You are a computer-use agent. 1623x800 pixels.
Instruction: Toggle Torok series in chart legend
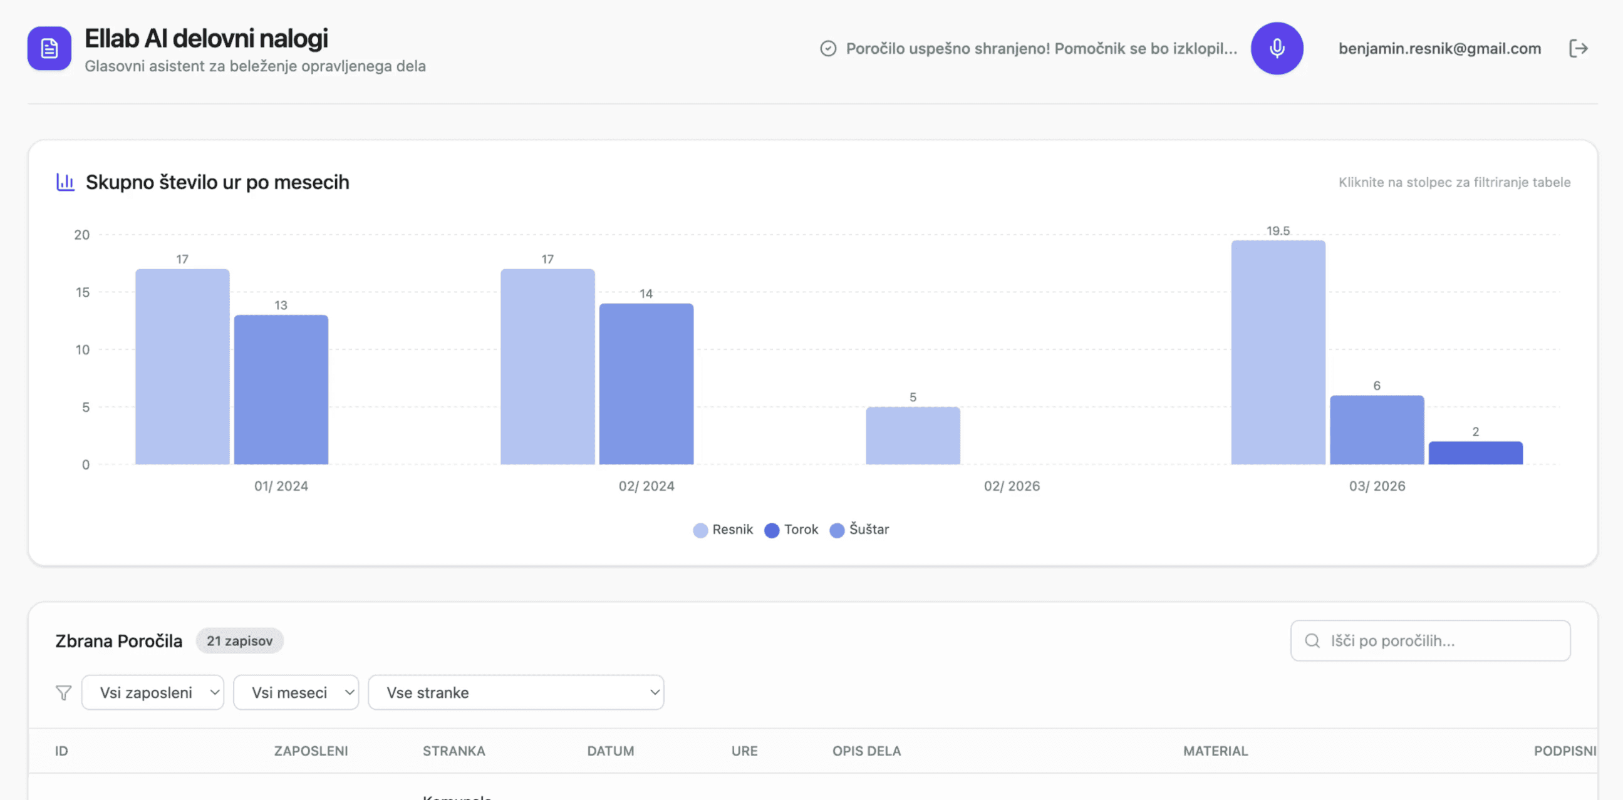tap(791, 530)
